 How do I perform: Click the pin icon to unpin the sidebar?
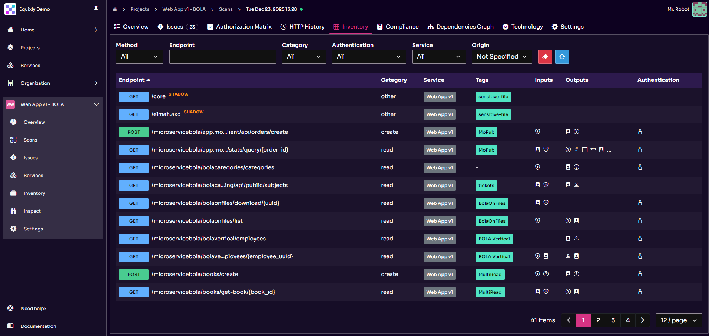(x=96, y=9)
